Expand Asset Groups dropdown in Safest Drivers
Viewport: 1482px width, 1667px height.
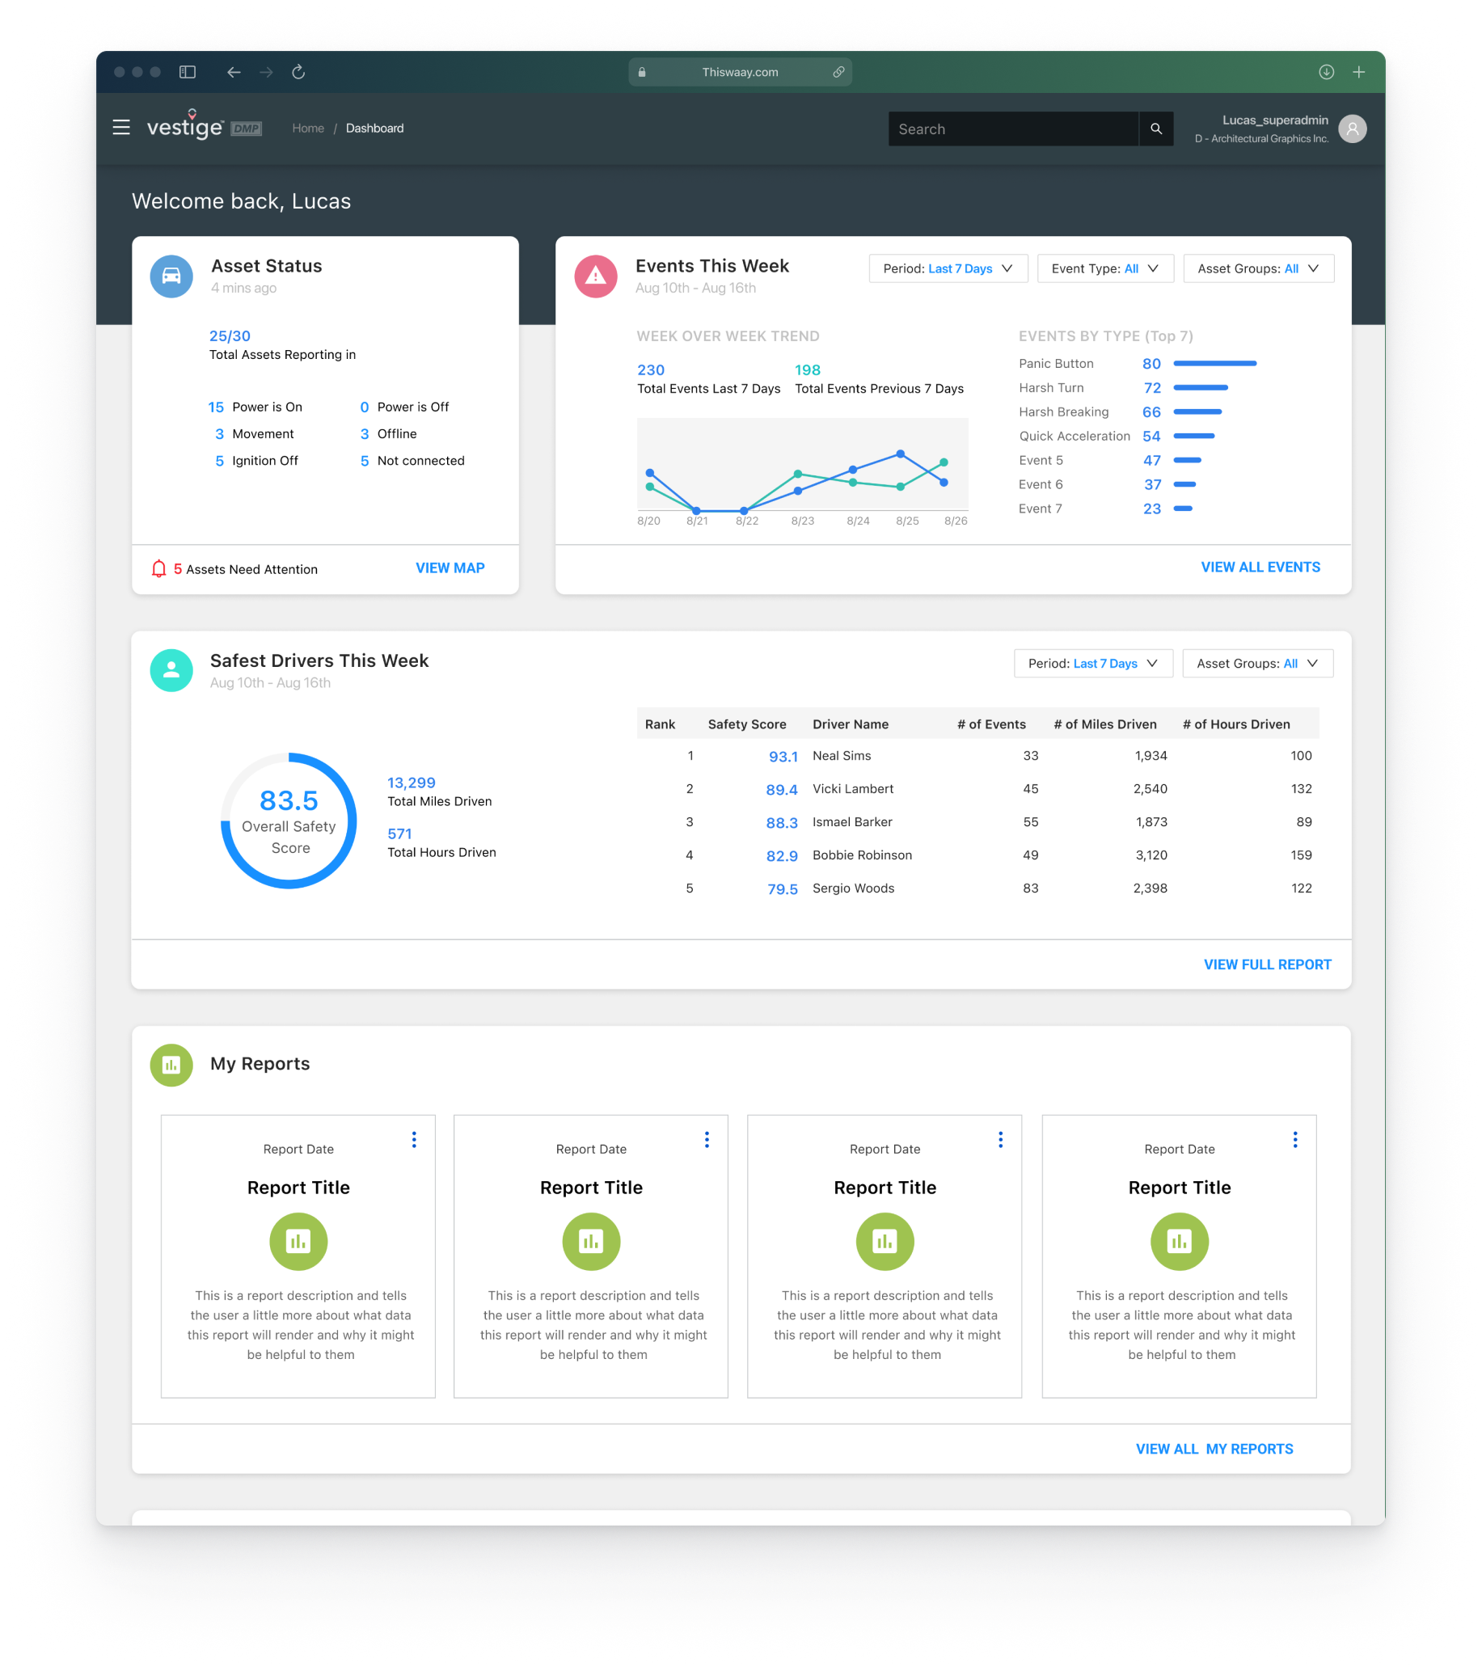[1257, 663]
